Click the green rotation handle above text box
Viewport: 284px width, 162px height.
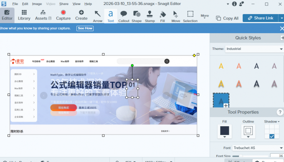pos(132,65)
